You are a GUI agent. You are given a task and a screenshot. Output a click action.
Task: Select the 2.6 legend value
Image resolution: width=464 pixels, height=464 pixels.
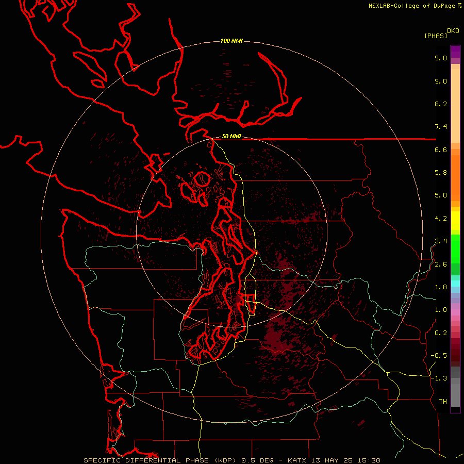point(441,264)
